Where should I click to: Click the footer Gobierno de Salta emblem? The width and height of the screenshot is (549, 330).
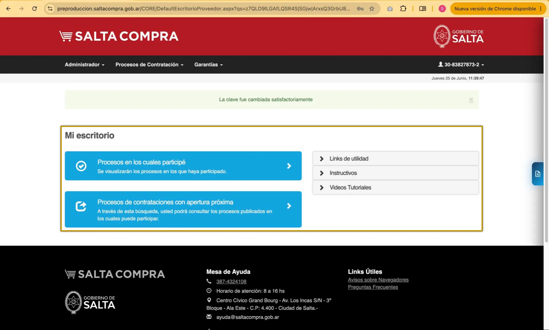pos(90,303)
